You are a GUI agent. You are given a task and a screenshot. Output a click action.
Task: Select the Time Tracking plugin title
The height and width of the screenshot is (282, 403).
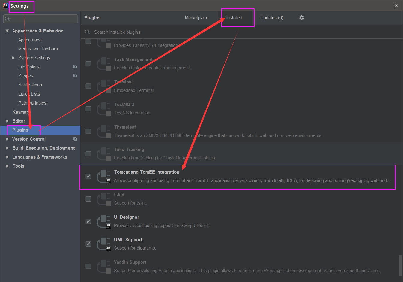[x=129, y=150]
